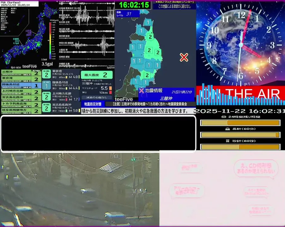Click the PGA color scale bar
285x227 pixels.
coord(50,40)
